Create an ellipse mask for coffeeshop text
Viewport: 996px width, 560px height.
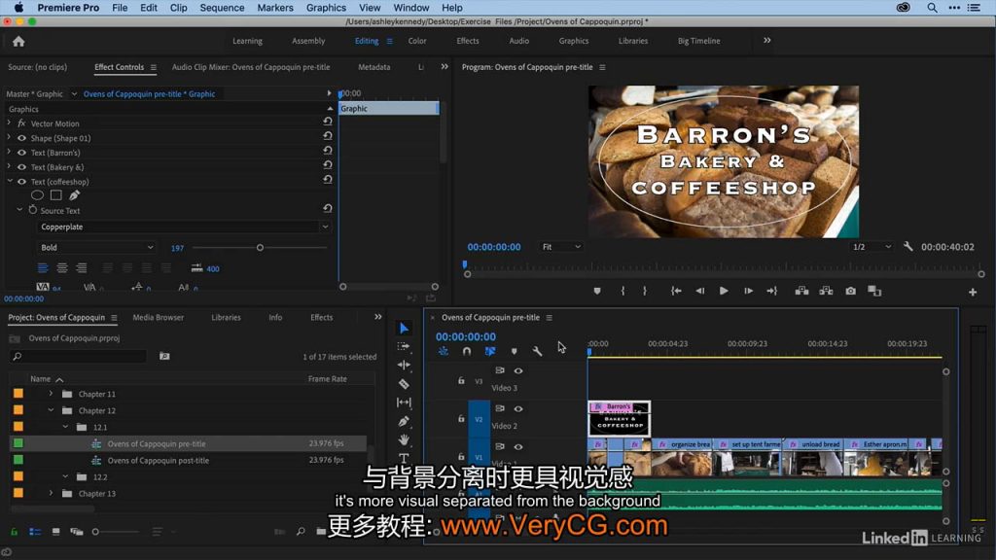pos(38,195)
